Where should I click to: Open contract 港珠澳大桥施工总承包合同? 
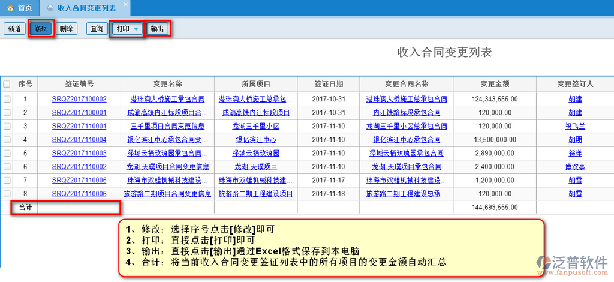(x=407, y=100)
